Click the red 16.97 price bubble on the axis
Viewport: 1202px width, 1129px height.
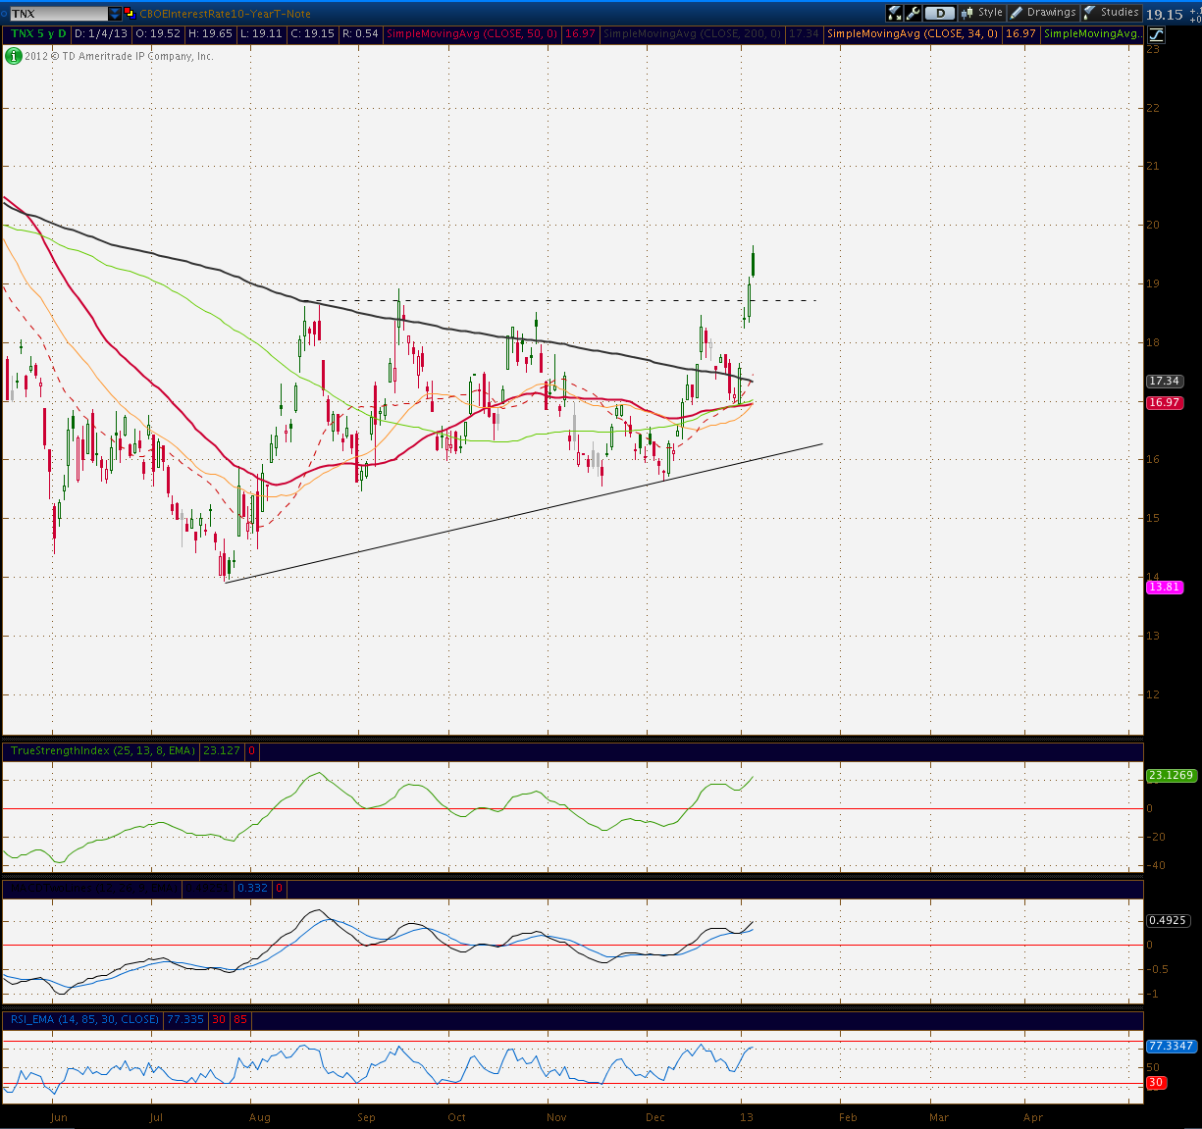[x=1164, y=402]
